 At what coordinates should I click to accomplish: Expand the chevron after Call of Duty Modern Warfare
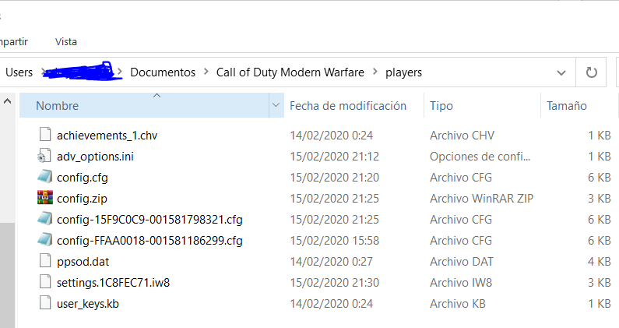pos(375,72)
